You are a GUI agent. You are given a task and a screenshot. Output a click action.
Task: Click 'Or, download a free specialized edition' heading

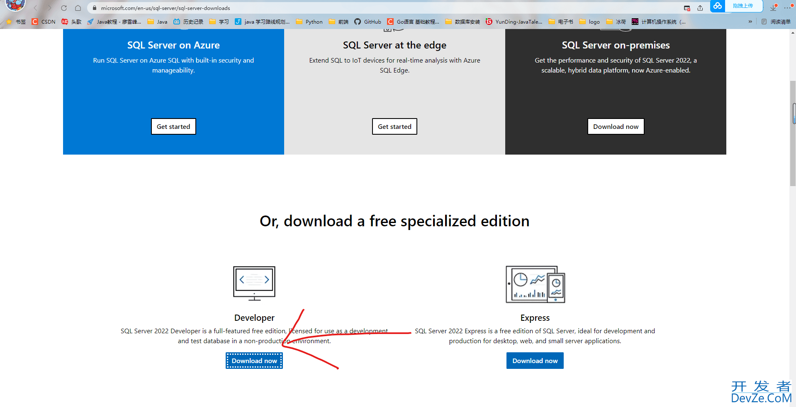[x=394, y=221]
